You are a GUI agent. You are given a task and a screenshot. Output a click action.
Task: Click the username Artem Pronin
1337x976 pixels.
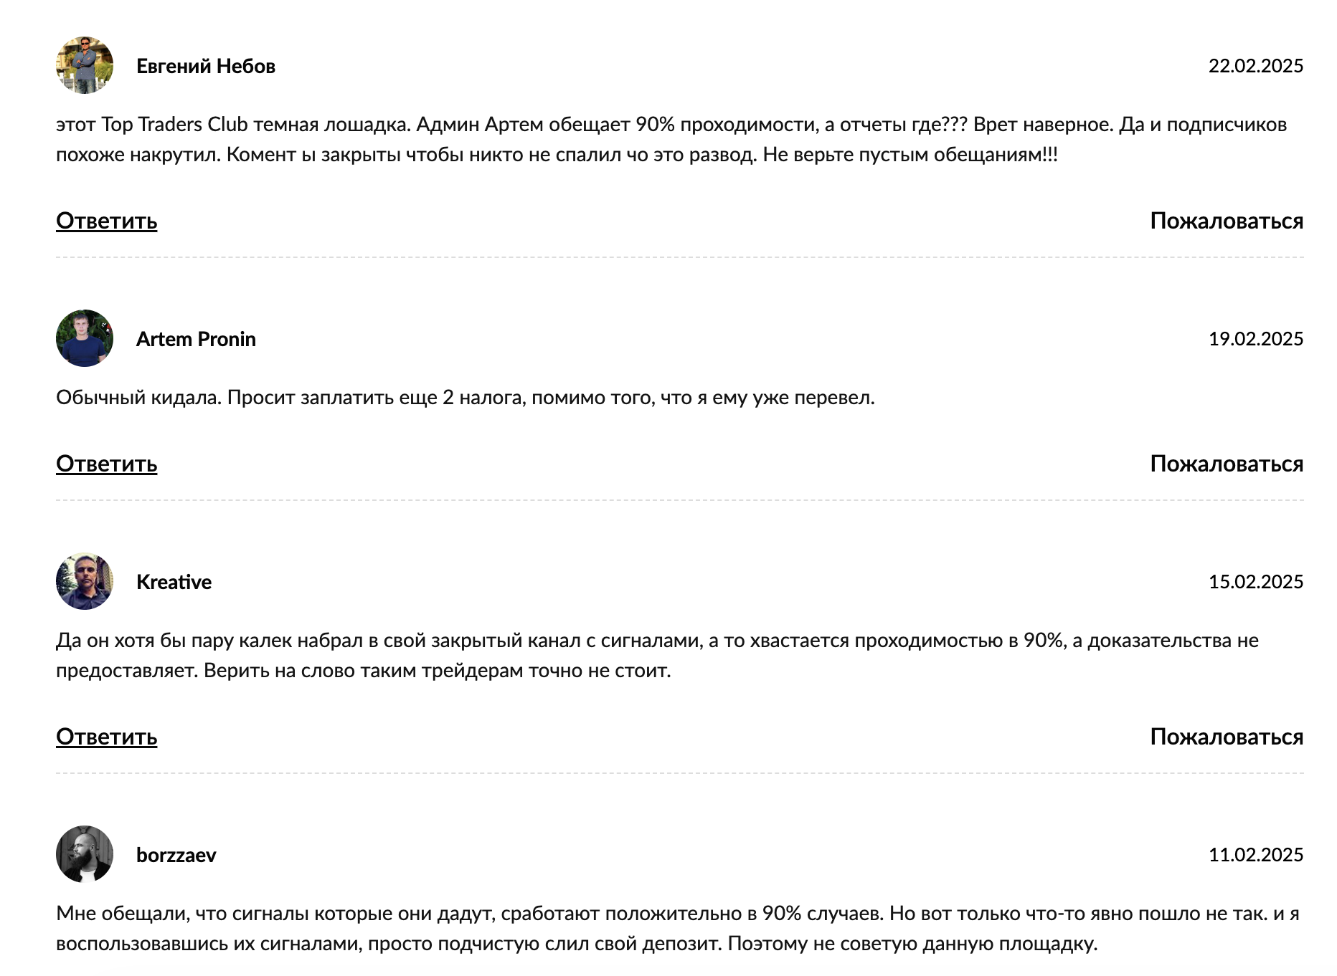tap(196, 339)
